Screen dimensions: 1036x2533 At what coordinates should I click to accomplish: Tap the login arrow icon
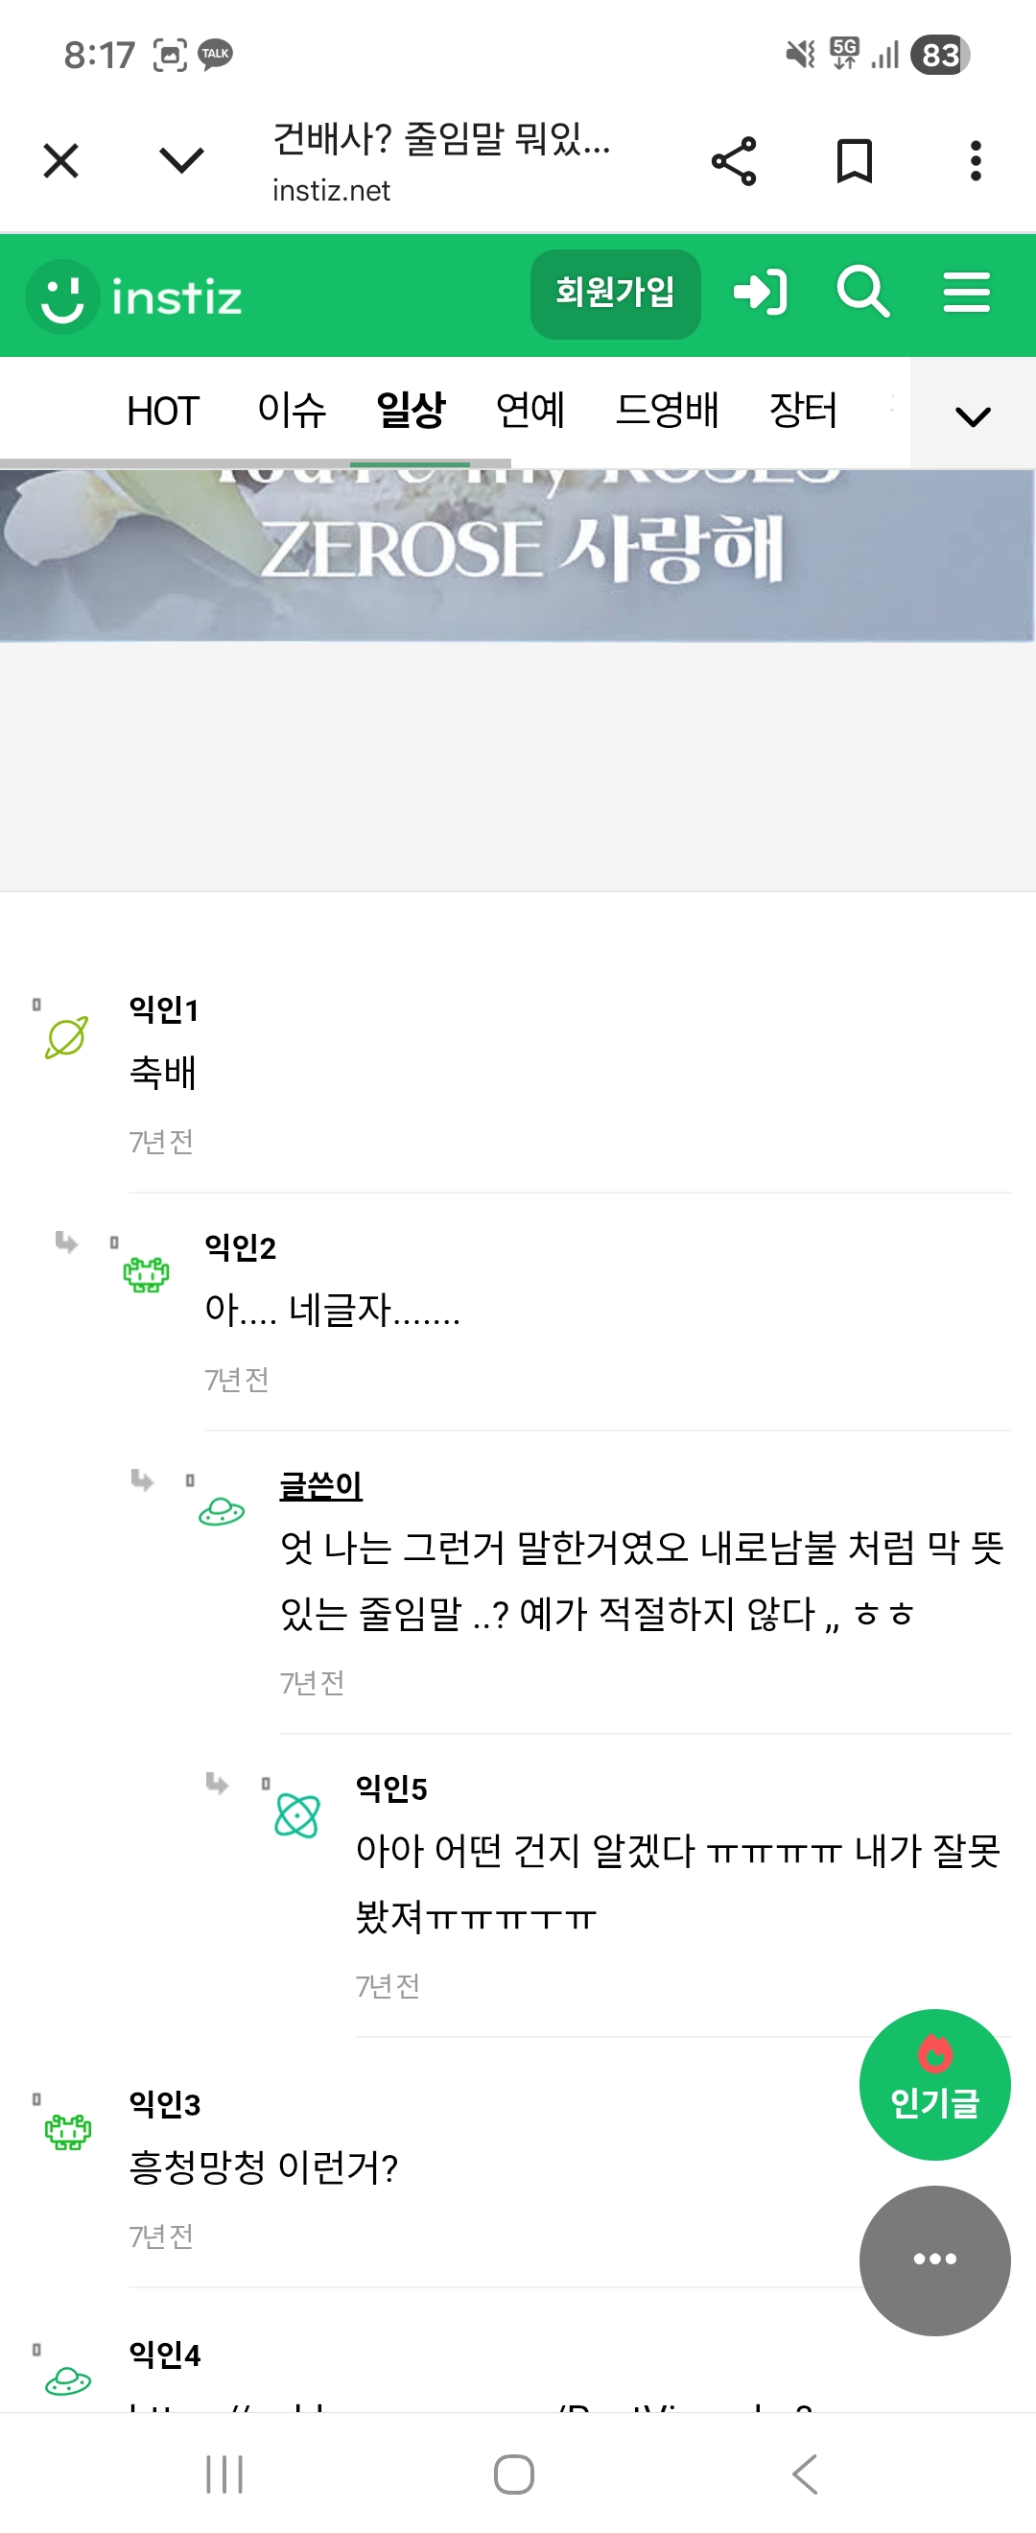(760, 292)
